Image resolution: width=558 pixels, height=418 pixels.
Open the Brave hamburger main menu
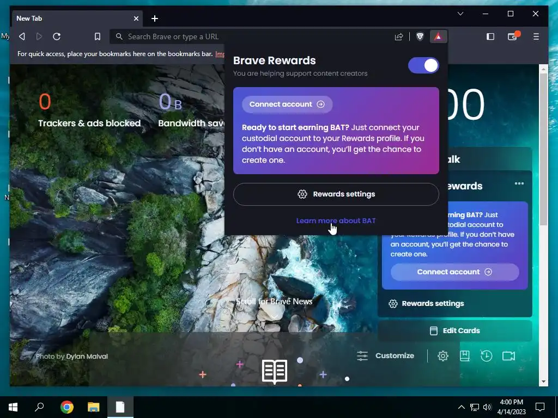click(536, 36)
